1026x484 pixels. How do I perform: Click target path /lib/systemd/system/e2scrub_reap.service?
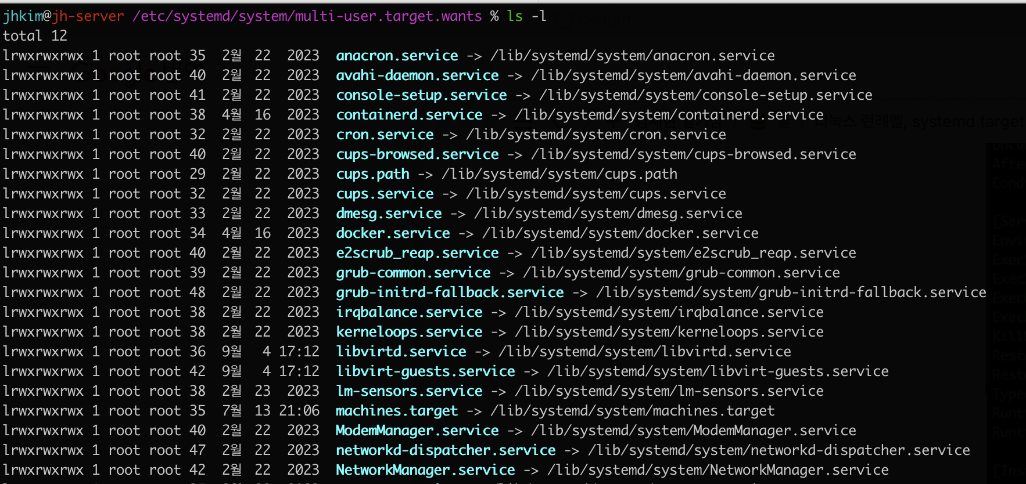pyautogui.click(x=694, y=253)
